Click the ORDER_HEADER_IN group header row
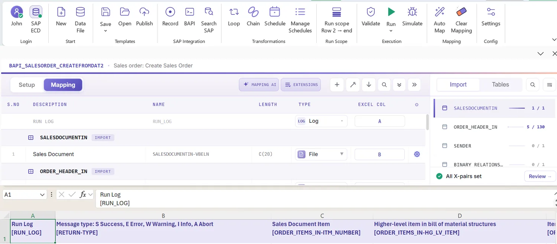557x244 pixels. (x=213, y=171)
